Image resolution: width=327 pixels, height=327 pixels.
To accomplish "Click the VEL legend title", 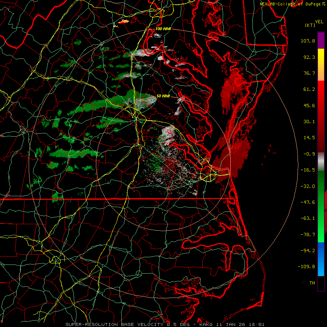I will pyautogui.click(x=319, y=22).
